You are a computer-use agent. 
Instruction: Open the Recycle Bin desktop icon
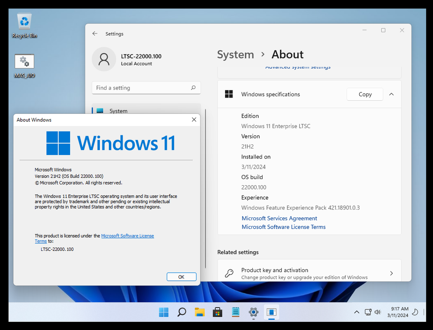pyautogui.click(x=24, y=26)
